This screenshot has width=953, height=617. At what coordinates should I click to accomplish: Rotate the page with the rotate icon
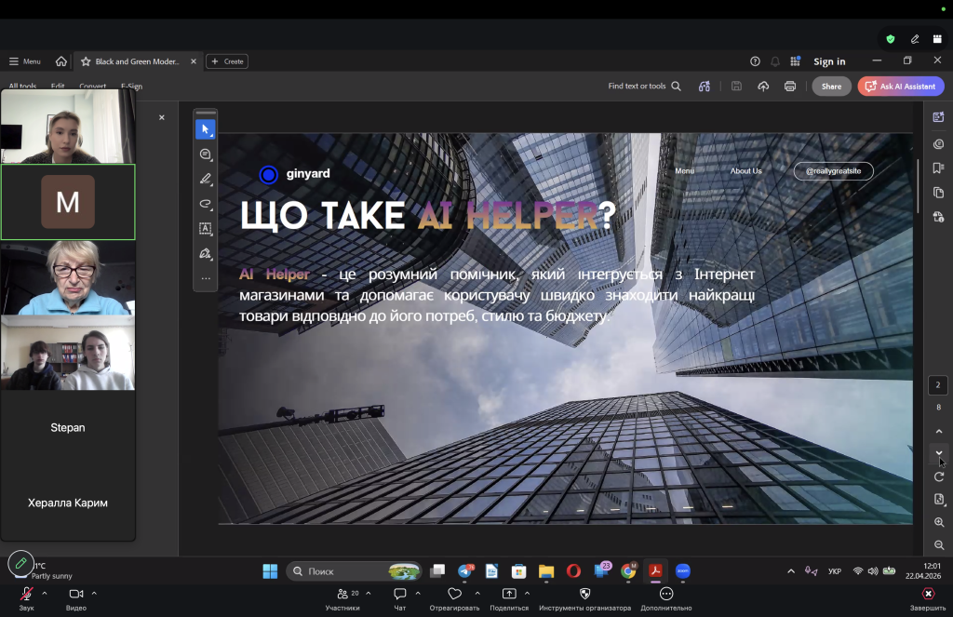[x=939, y=476]
